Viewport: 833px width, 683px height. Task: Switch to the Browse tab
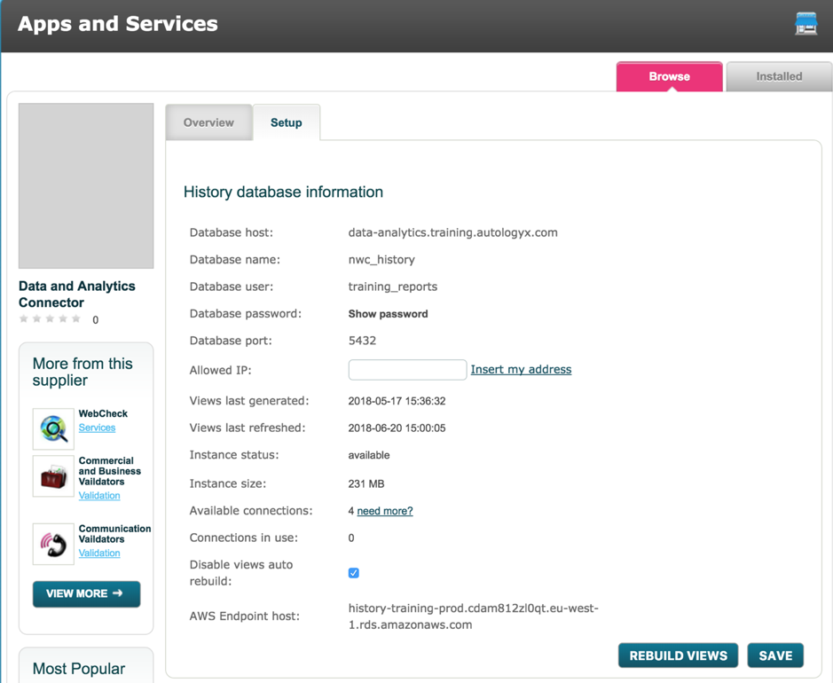pyautogui.click(x=670, y=76)
